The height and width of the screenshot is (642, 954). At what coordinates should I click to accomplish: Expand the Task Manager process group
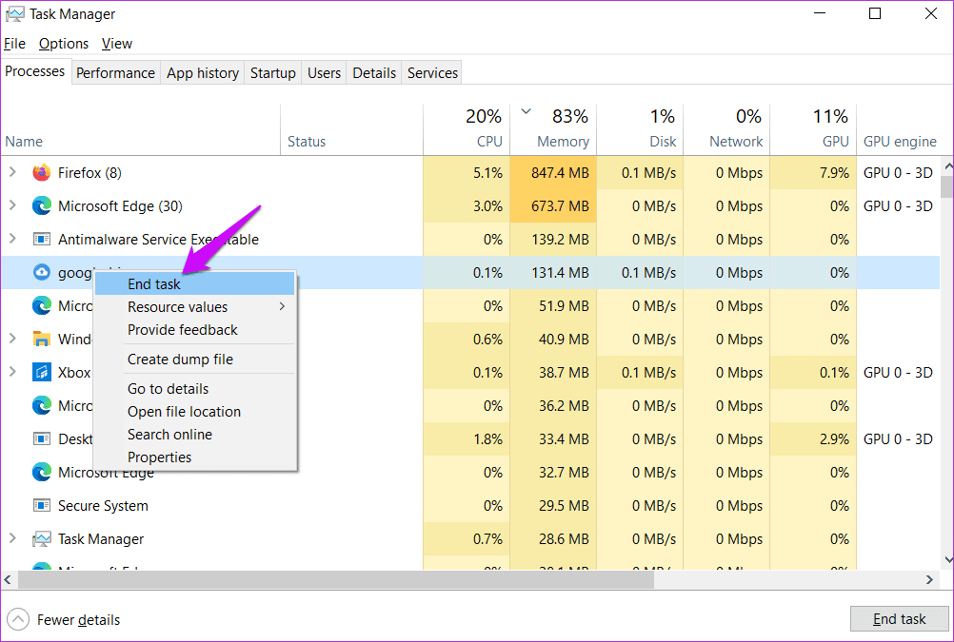pos(12,538)
